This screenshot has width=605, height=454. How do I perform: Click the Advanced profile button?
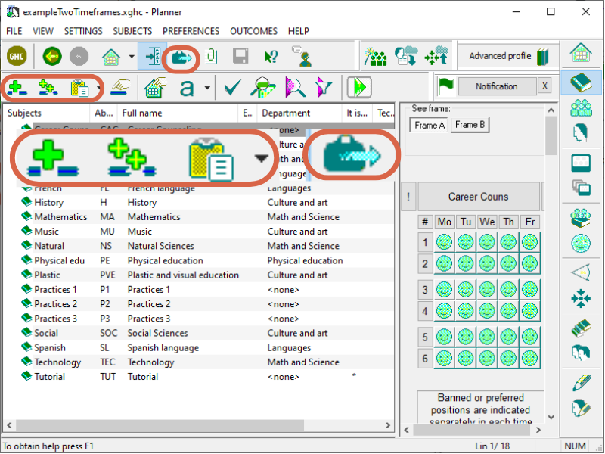[507, 56]
